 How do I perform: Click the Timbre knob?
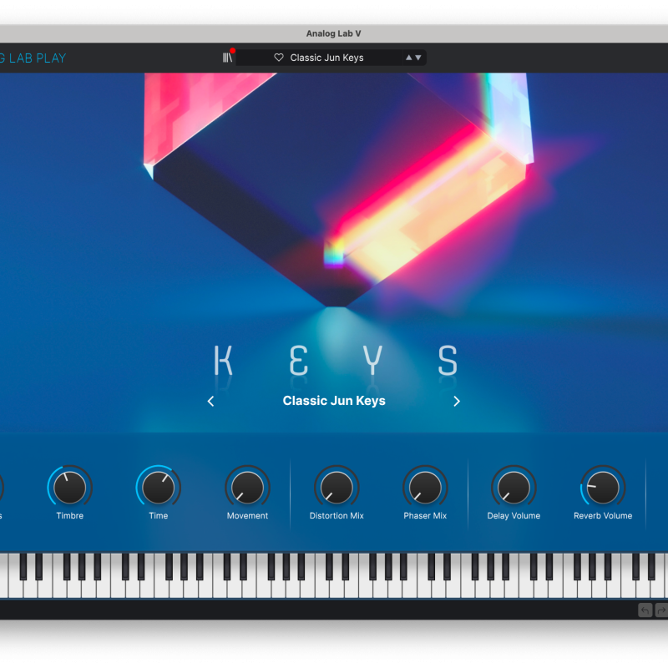70,488
